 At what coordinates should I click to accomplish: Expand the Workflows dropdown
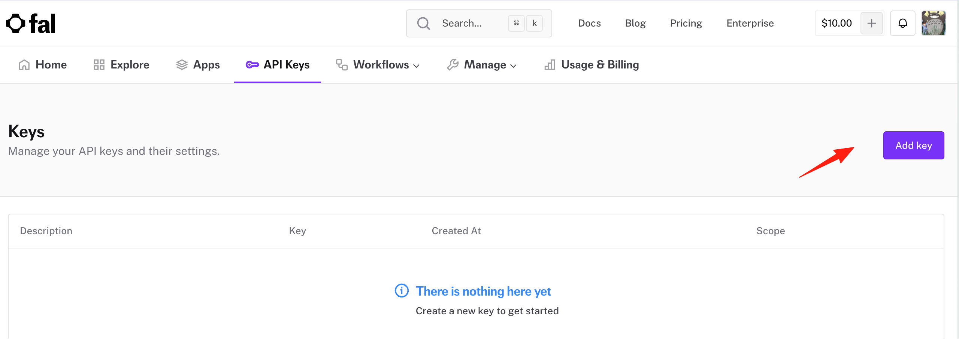tap(378, 65)
